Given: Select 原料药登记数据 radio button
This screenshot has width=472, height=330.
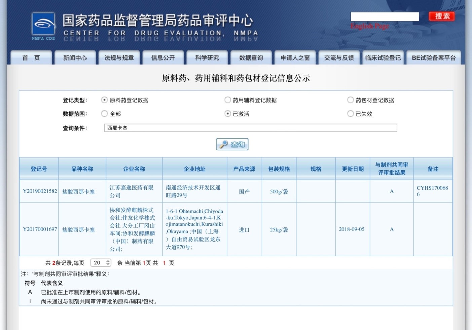Looking at the screenshot, I should [x=105, y=100].
